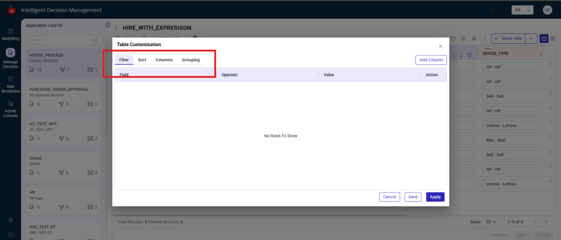Click the Mac - Mac device cell
This screenshot has width=561, height=240.
[511, 140]
